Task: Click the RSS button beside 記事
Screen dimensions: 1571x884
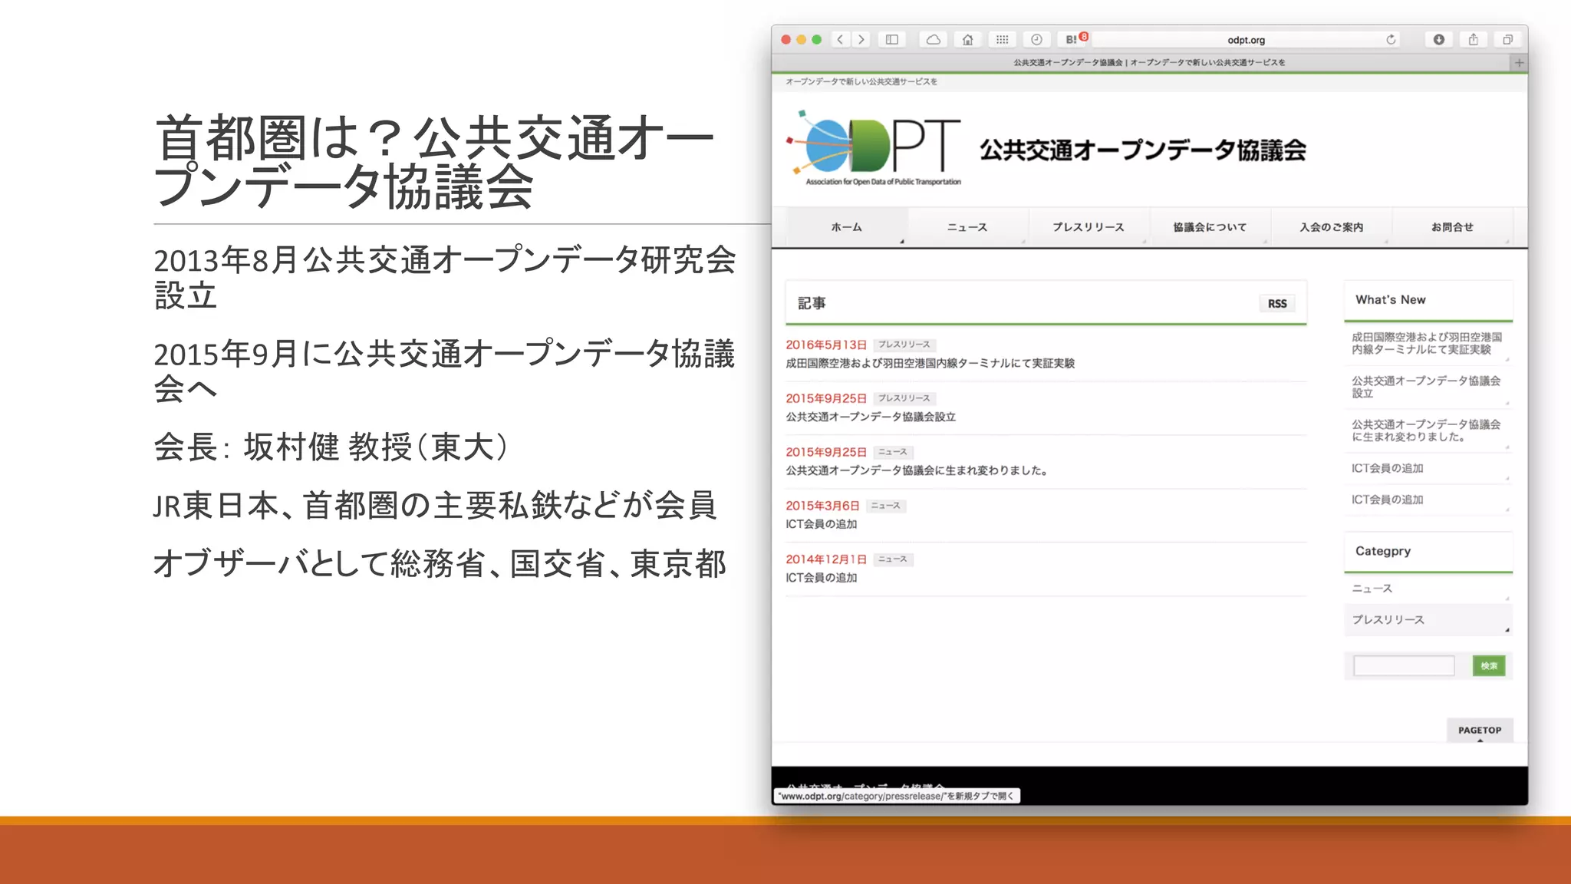Action: (1277, 304)
